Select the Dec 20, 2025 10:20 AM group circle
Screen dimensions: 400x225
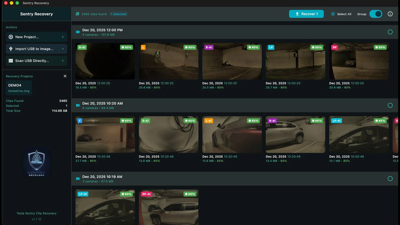[390, 105]
